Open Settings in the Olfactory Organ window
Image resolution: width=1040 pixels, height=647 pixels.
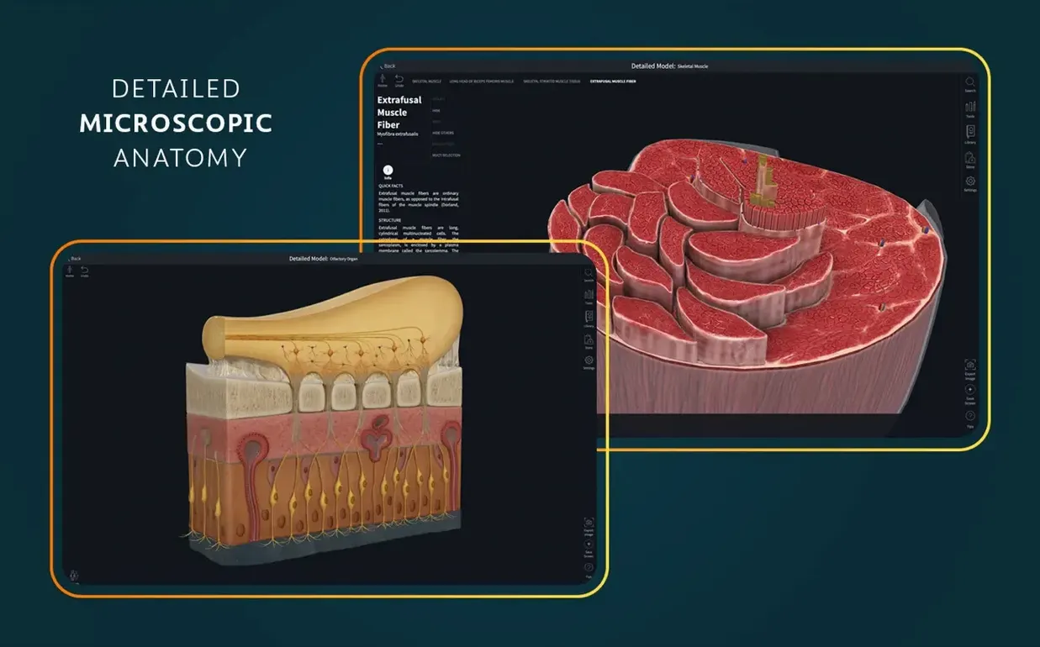pos(589,363)
